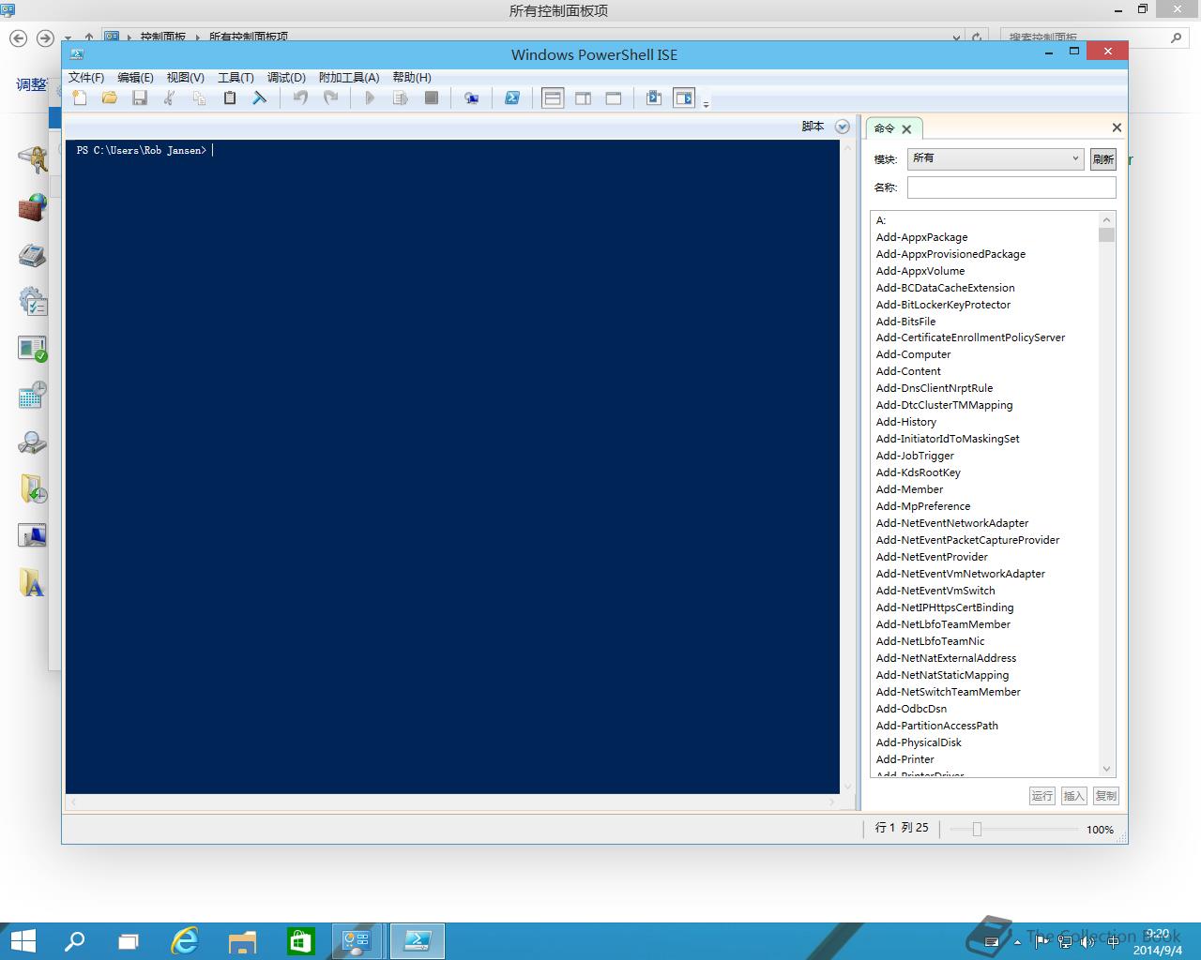Screen dimensions: 1201x960
Task: Open the 模块 dropdown
Action: (996, 158)
